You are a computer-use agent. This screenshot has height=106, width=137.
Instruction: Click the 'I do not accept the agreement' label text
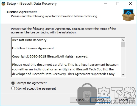coord(36,88)
